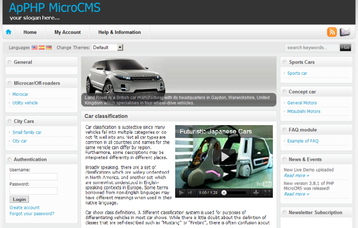358x228 pixels.
Task: Switch language to English flag
Action: coord(34,47)
